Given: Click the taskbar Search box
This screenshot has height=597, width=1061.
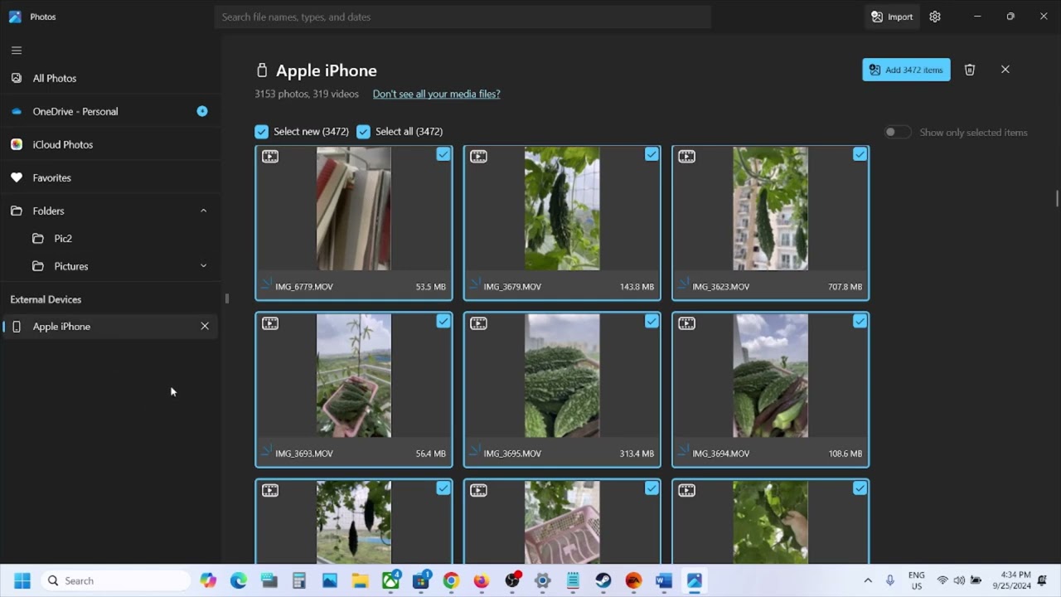Looking at the screenshot, I should pos(114,580).
